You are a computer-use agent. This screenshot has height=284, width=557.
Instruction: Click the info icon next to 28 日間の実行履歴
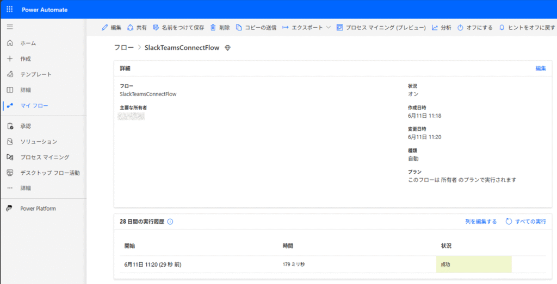pyautogui.click(x=170, y=222)
